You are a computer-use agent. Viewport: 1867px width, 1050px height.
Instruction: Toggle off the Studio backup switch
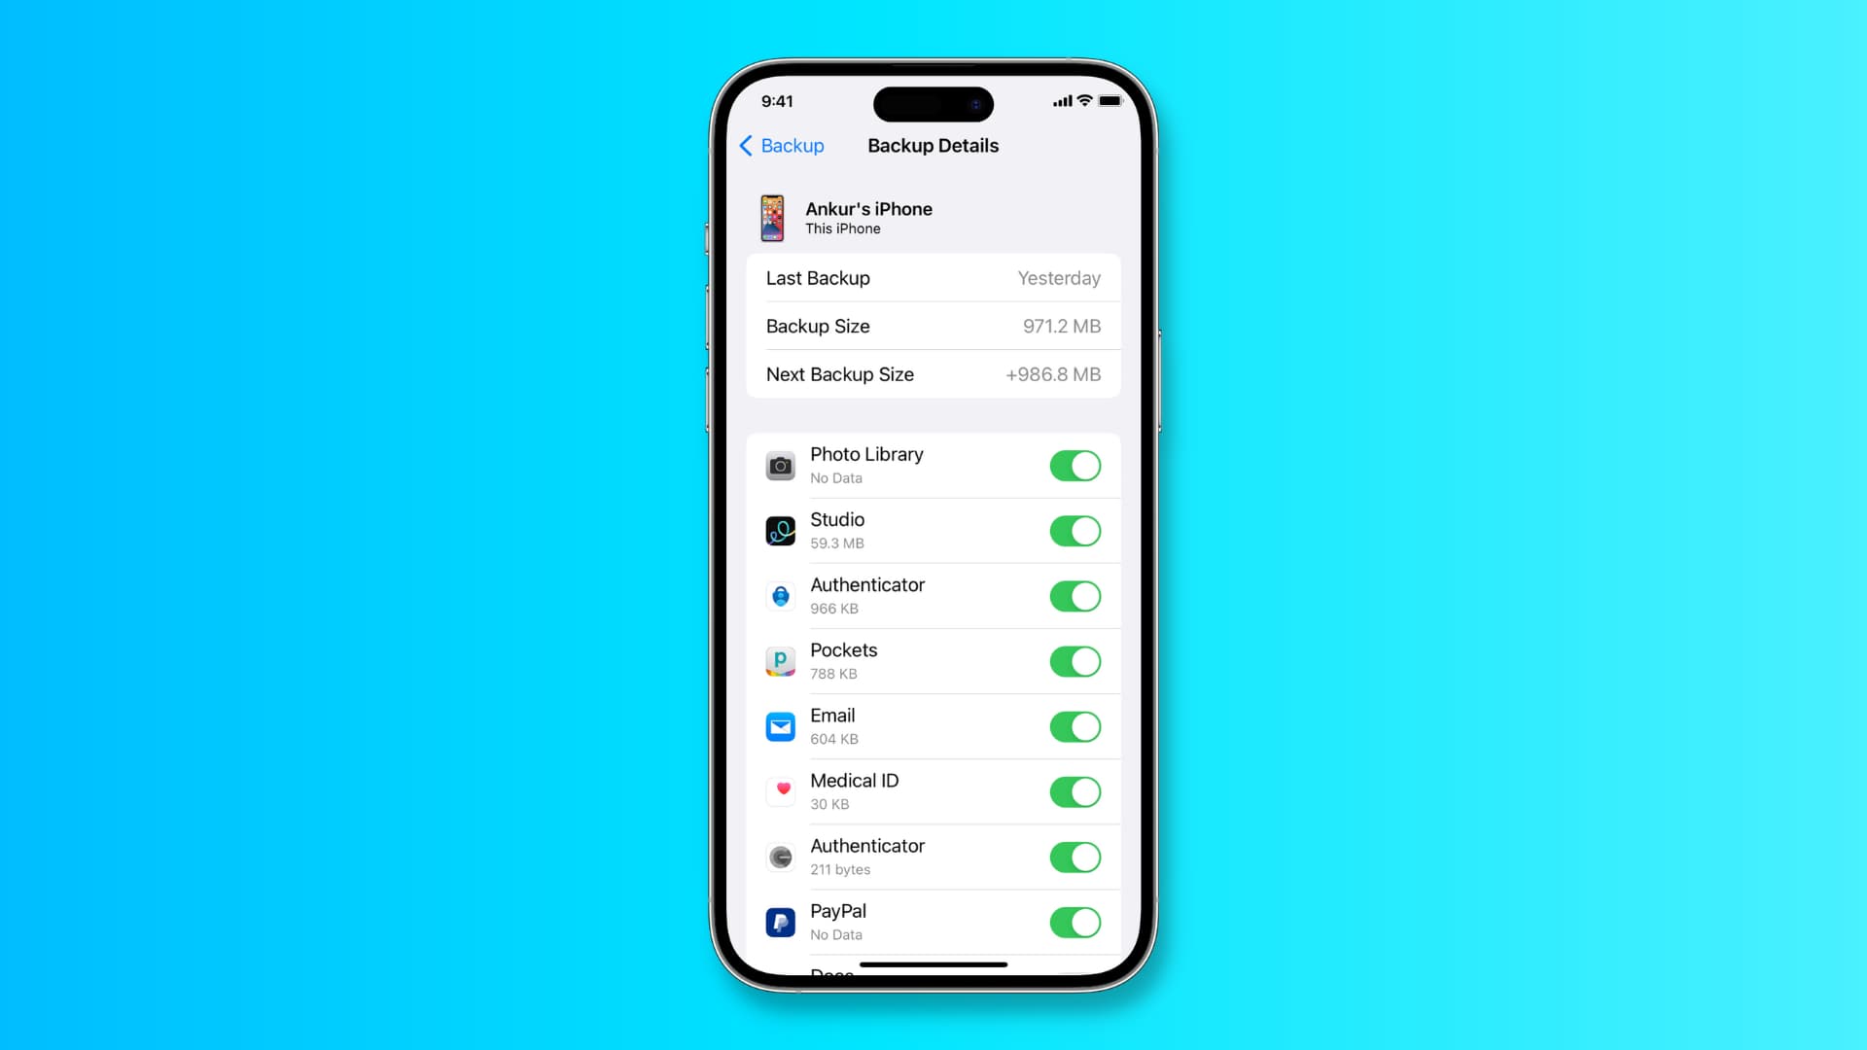[1074, 530]
